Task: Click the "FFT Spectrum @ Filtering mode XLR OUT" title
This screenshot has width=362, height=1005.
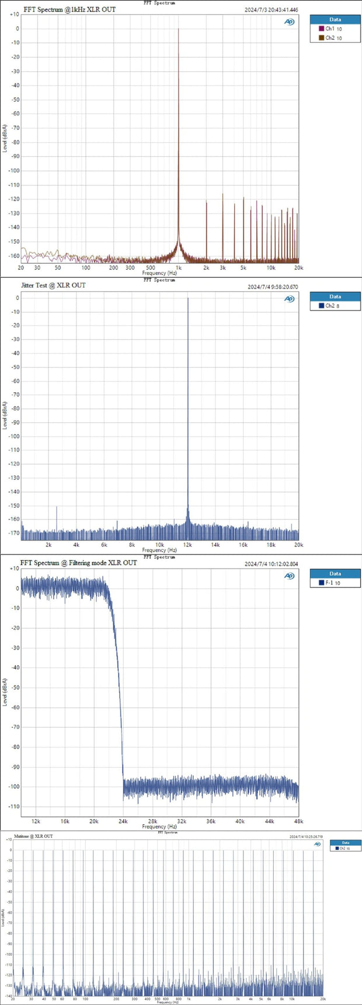Action: tap(78, 563)
